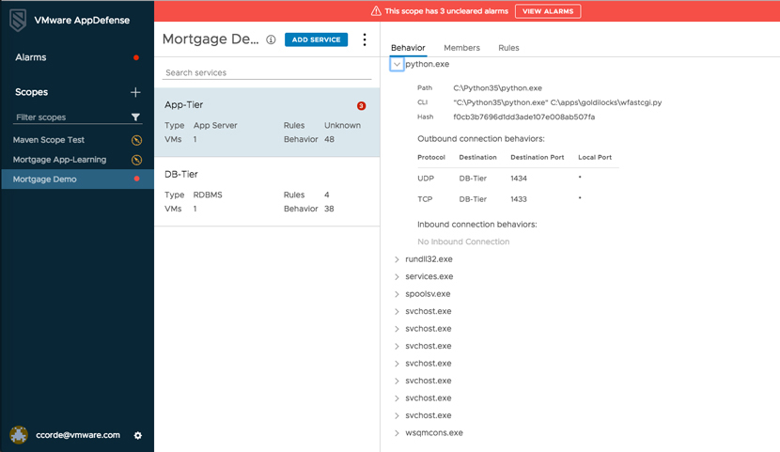
Task: Open the settings gear next to user email
Action: point(138,435)
